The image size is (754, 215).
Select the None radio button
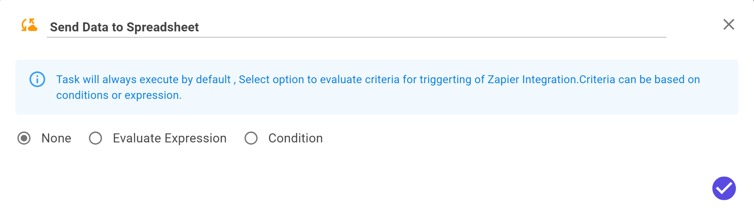[x=24, y=138]
